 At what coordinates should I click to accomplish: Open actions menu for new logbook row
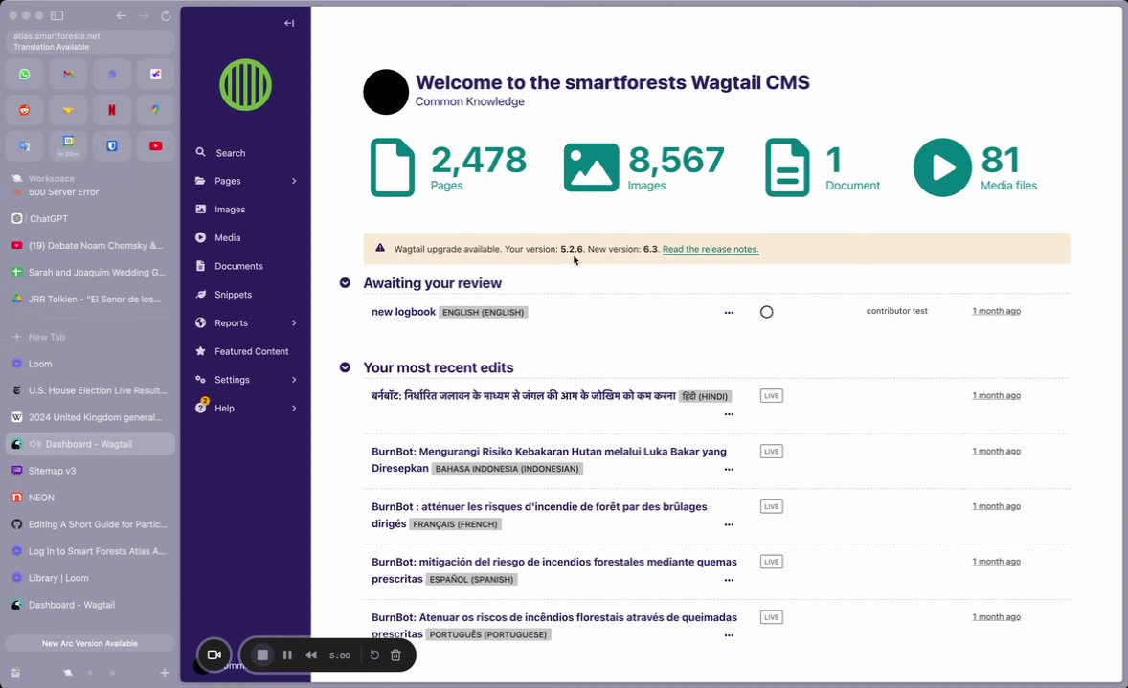tap(729, 313)
